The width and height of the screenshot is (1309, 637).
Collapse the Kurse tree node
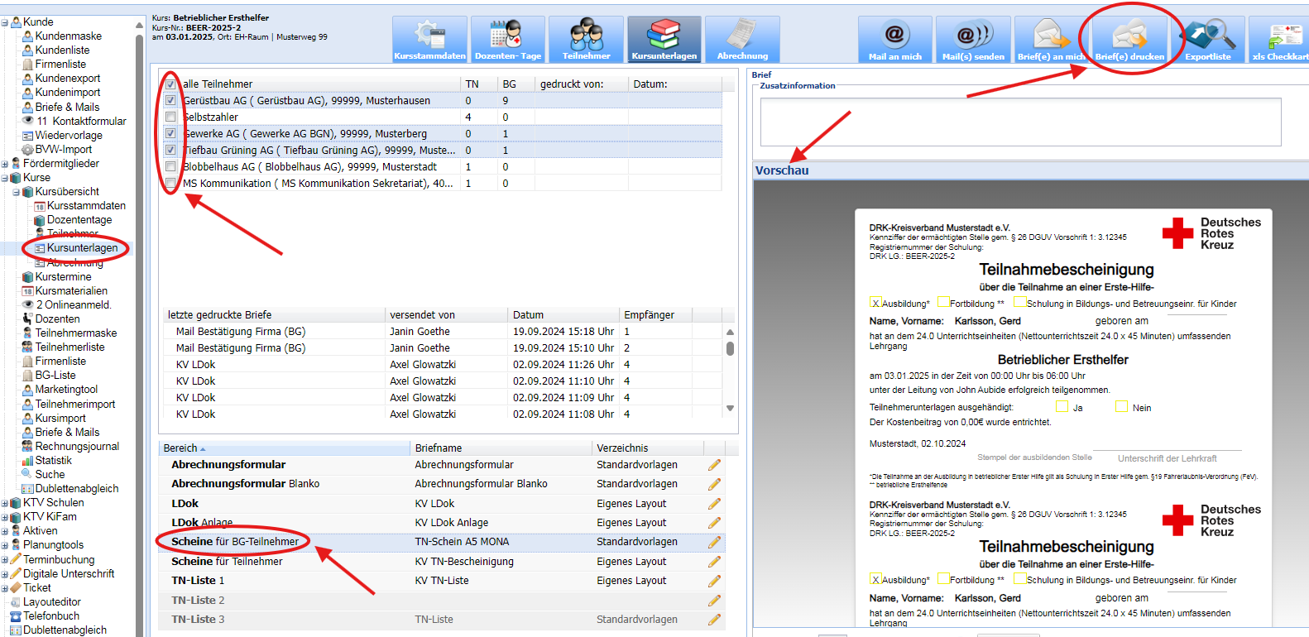(5, 178)
